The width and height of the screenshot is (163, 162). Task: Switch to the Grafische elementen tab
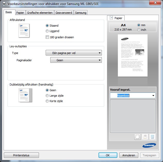[x=40, y=13]
